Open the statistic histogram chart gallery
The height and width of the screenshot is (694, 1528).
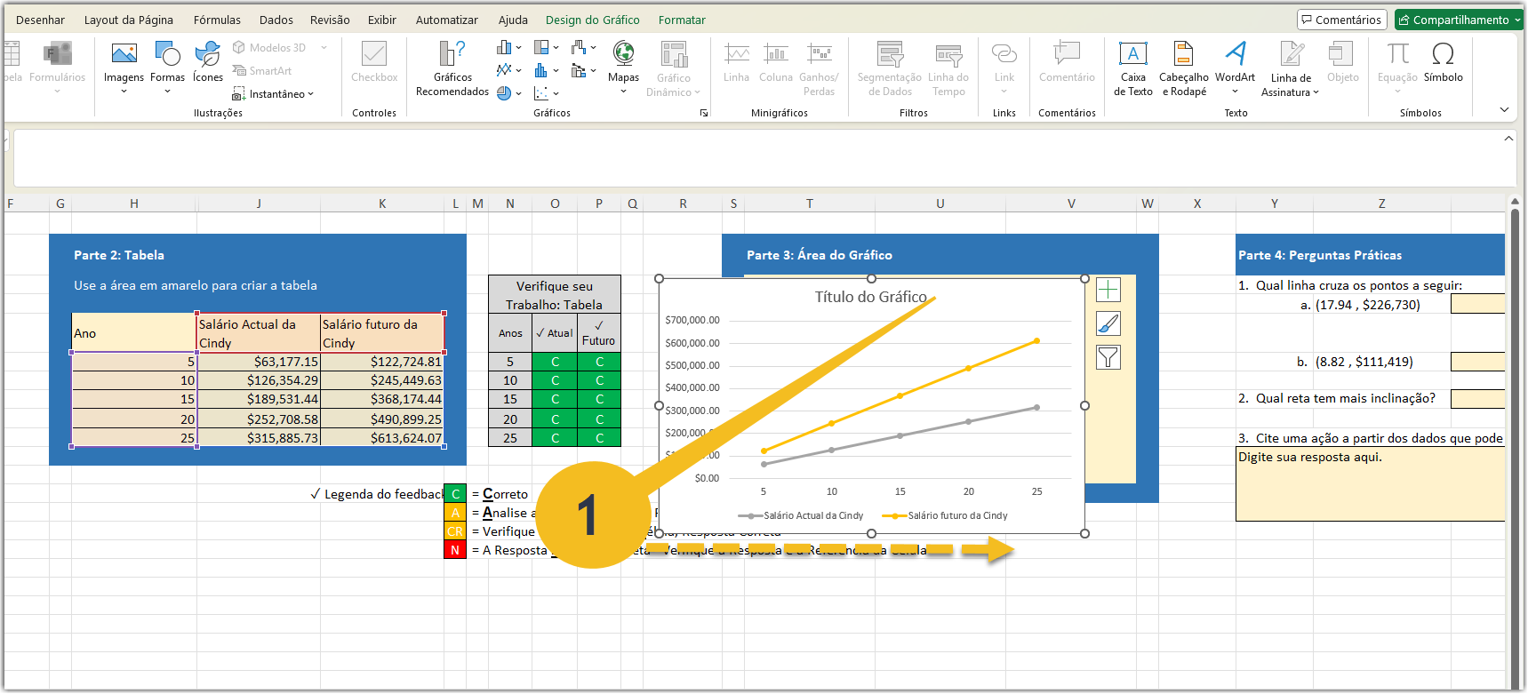coord(547,70)
